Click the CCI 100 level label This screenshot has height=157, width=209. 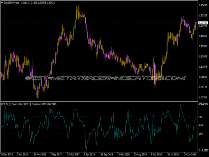coord(201,117)
